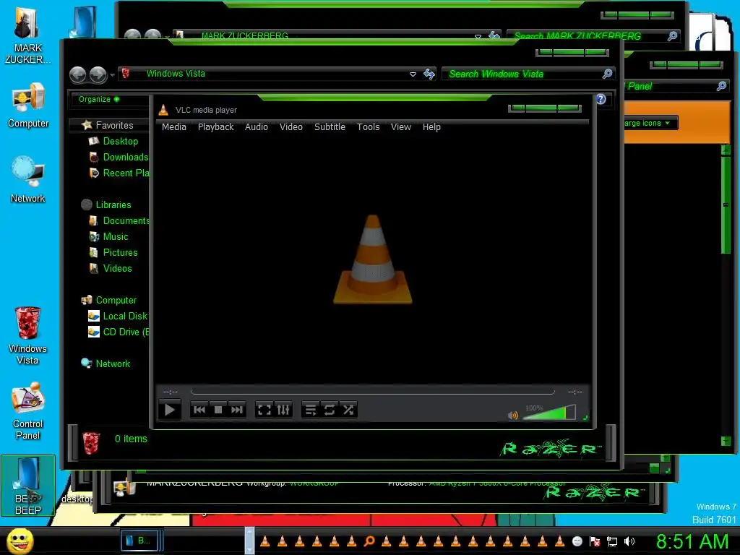
Task: Click Forward button in Windows Vista window
Action: [x=98, y=74]
